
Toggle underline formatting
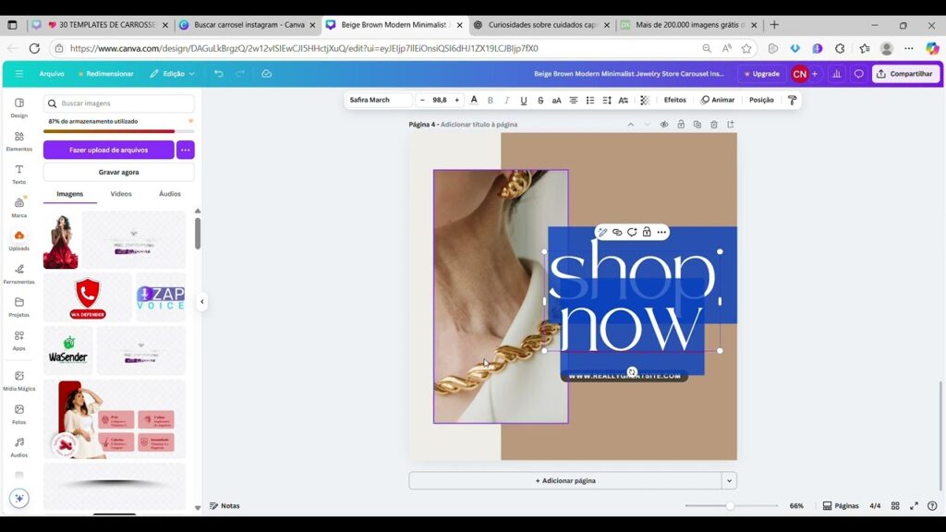(x=524, y=100)
